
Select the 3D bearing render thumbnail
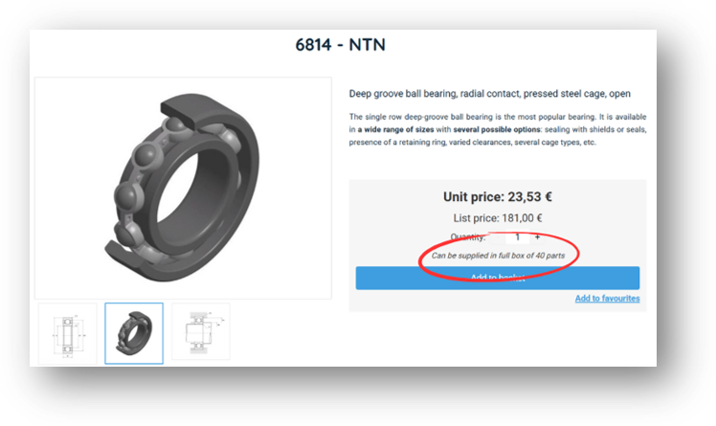click(x=134, y=333)
